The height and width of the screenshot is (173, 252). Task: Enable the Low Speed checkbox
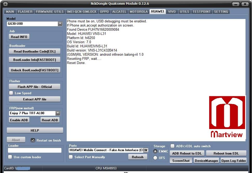point(11,93)
